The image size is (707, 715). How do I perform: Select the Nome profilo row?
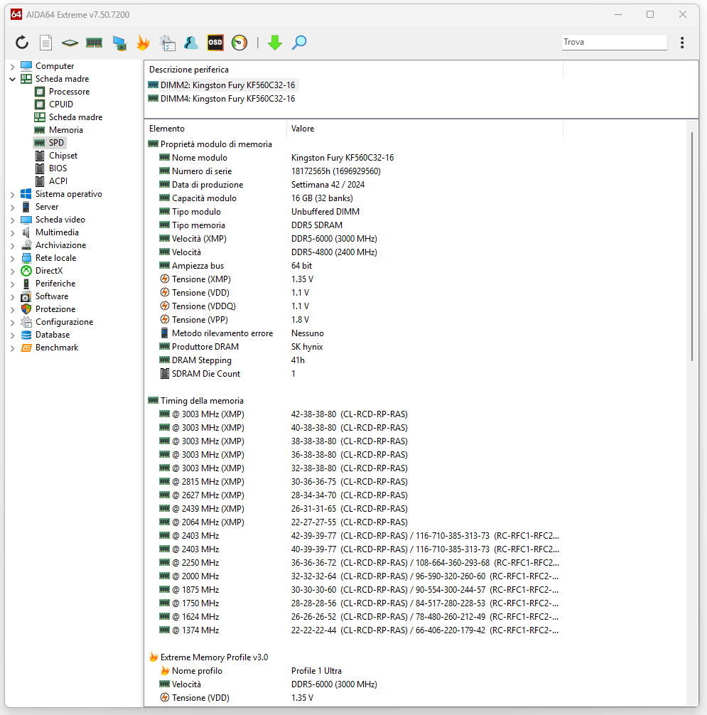point(354,671)
